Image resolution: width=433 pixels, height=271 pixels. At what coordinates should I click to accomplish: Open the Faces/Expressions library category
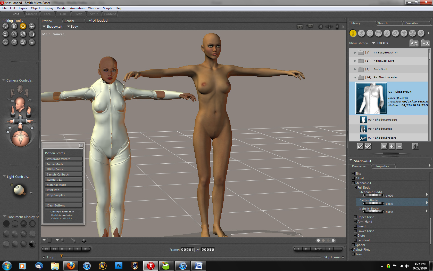pos(370,33)
